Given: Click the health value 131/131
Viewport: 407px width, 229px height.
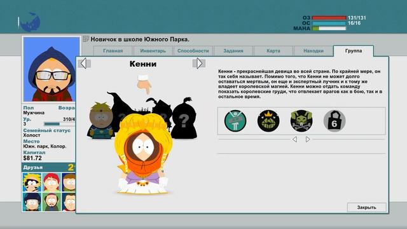Looking at the screenshot, I should pos(357,18).
